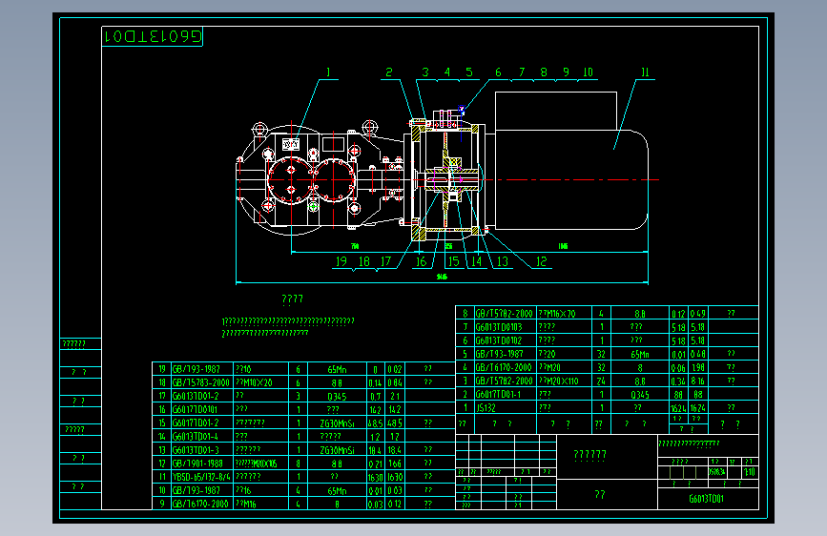Click the G6017TD0101 part code in row 16
The width and height of the screenshot is (827, 536).
pyautogui.click(x=195, y=409)
